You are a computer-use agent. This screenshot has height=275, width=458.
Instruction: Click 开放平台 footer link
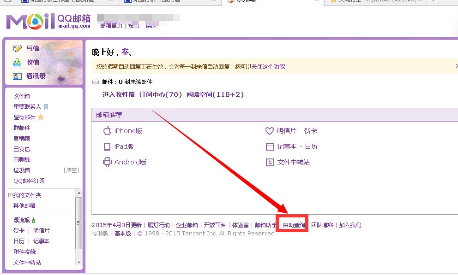[x=215, y=225]
